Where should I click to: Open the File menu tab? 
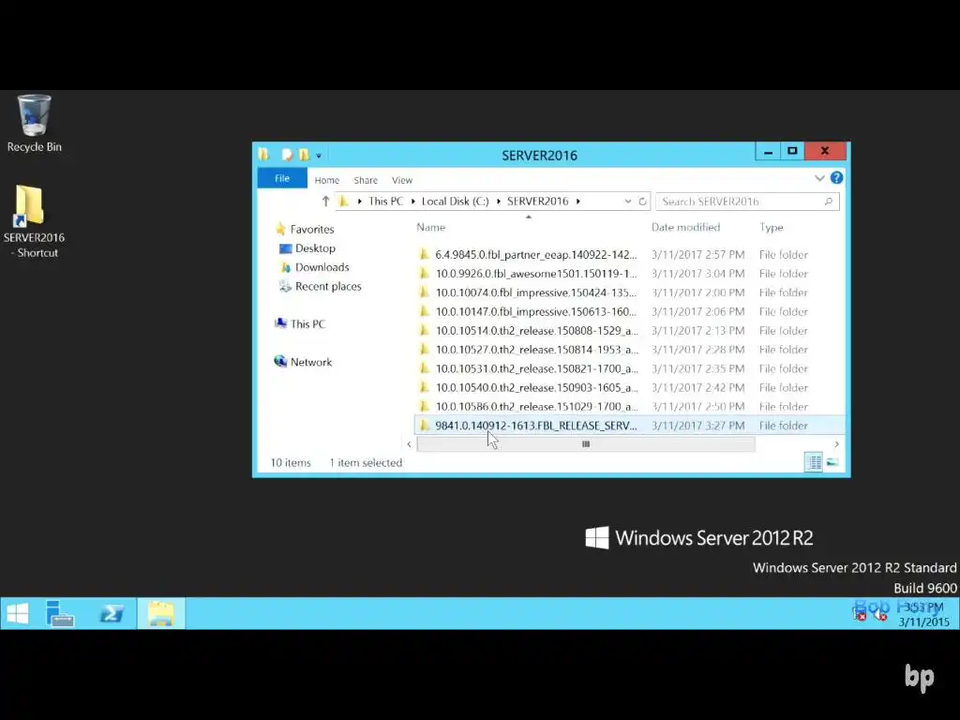[282, 178]
